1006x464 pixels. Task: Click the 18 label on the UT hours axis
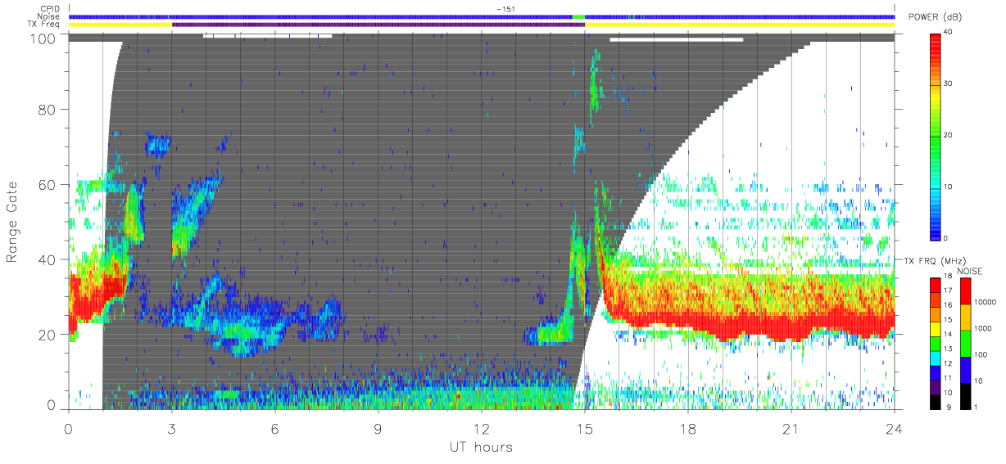pyautogui.click(x=688, y=428)
